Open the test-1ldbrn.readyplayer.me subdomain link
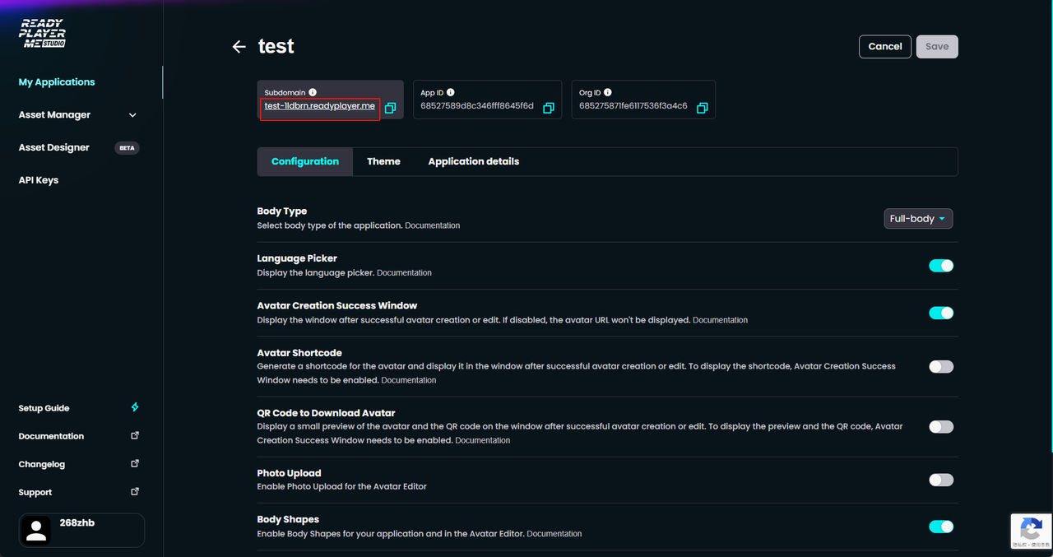 click(319, 107)
